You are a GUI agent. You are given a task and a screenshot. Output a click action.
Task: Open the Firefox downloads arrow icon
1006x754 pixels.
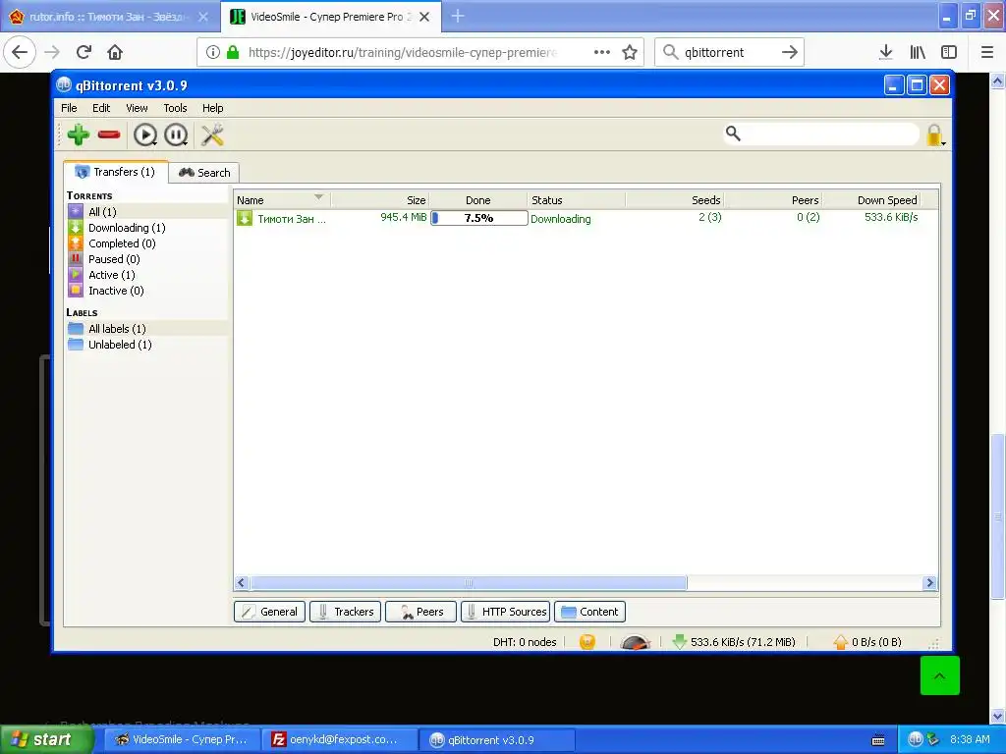click(x=886, y=52)
